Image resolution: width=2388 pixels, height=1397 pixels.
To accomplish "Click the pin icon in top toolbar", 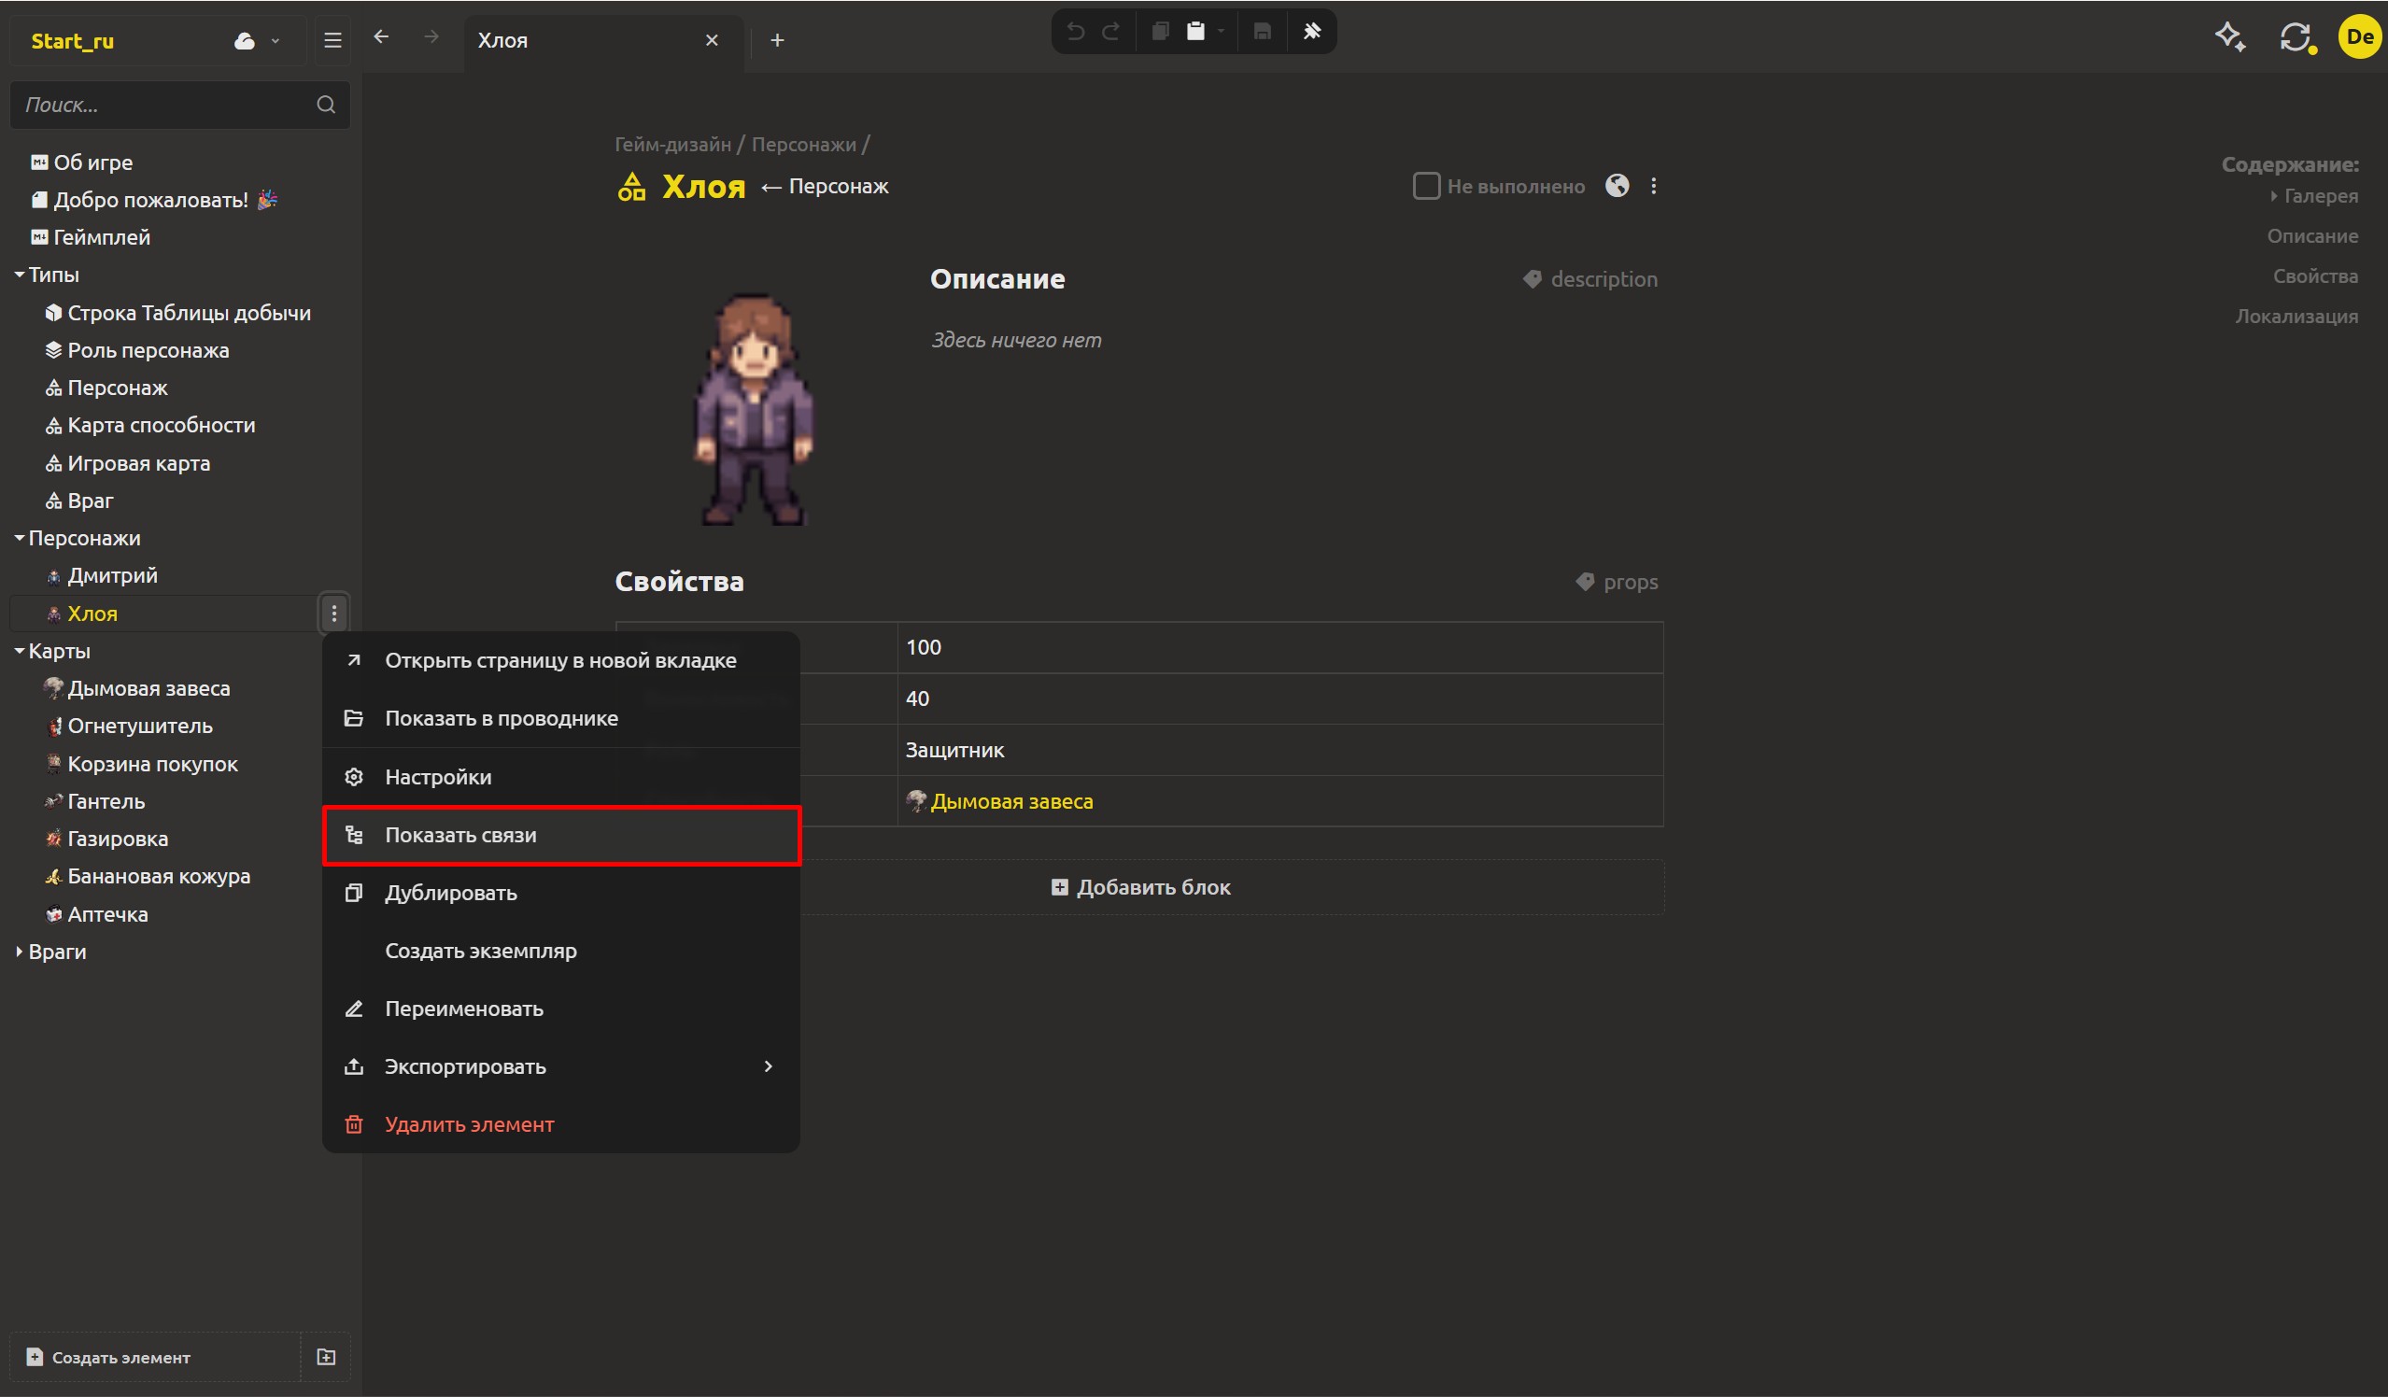I will coord(1311,31).
